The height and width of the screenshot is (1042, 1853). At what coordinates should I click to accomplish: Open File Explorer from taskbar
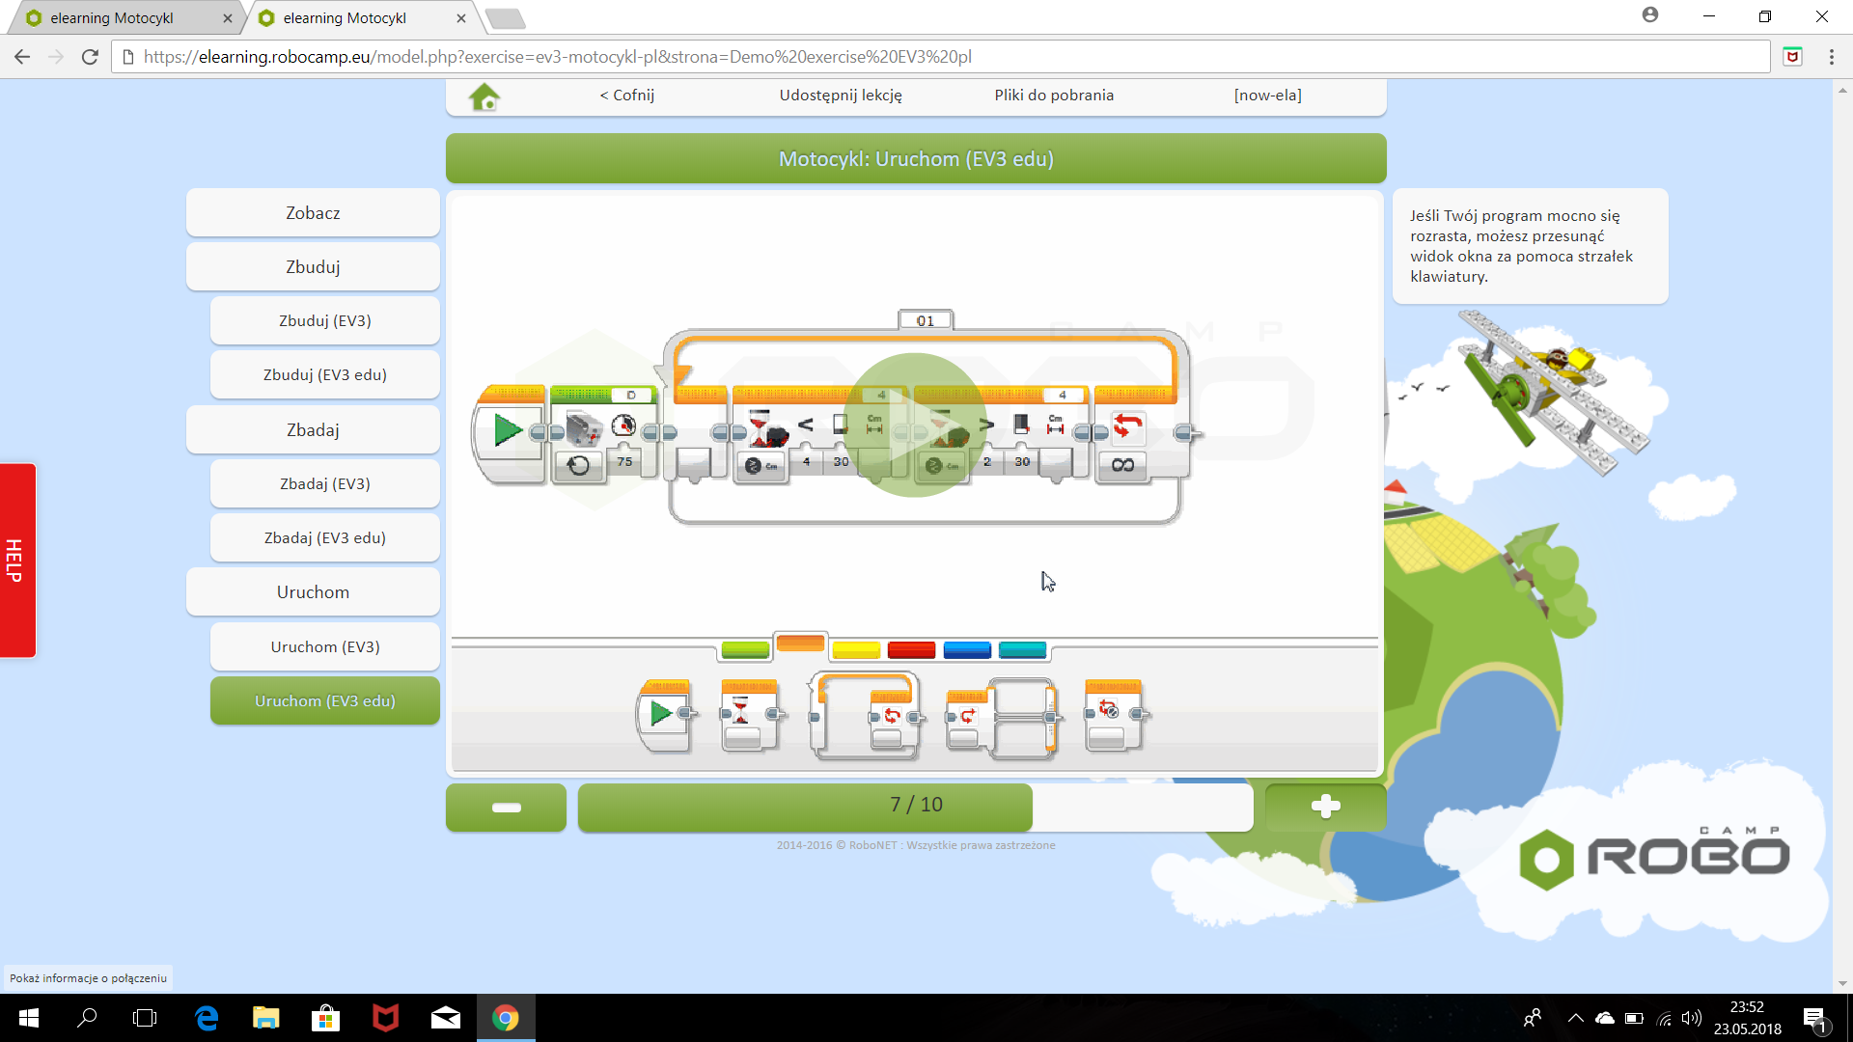tap(265, 1018)
